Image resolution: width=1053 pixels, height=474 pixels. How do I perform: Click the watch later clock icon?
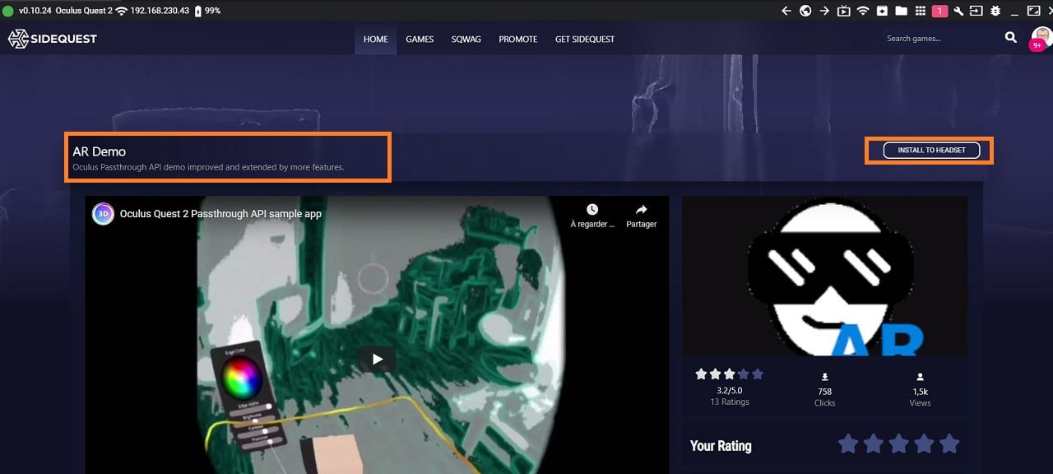(x=592, y=210)
